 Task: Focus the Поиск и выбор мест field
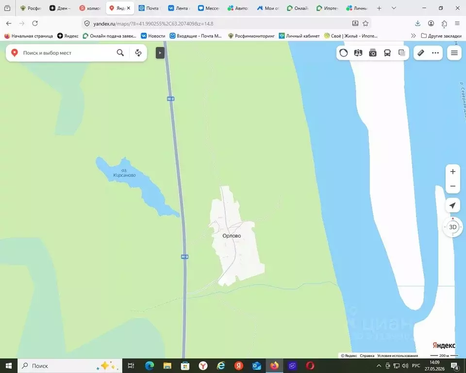tap(68, 53)
